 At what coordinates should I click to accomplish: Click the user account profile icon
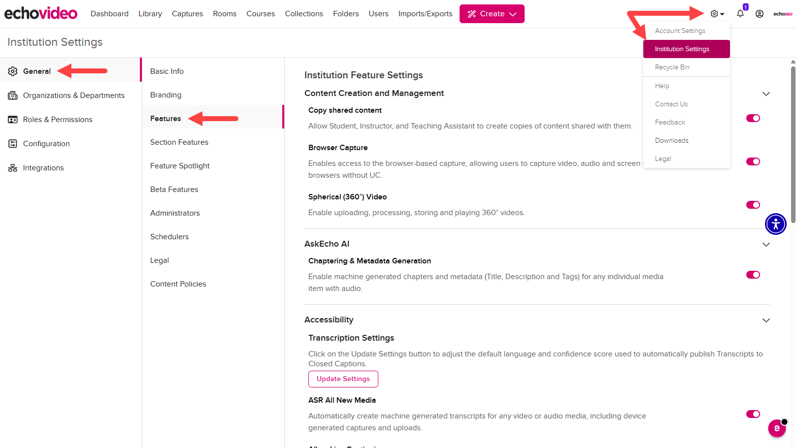(759, 13)
